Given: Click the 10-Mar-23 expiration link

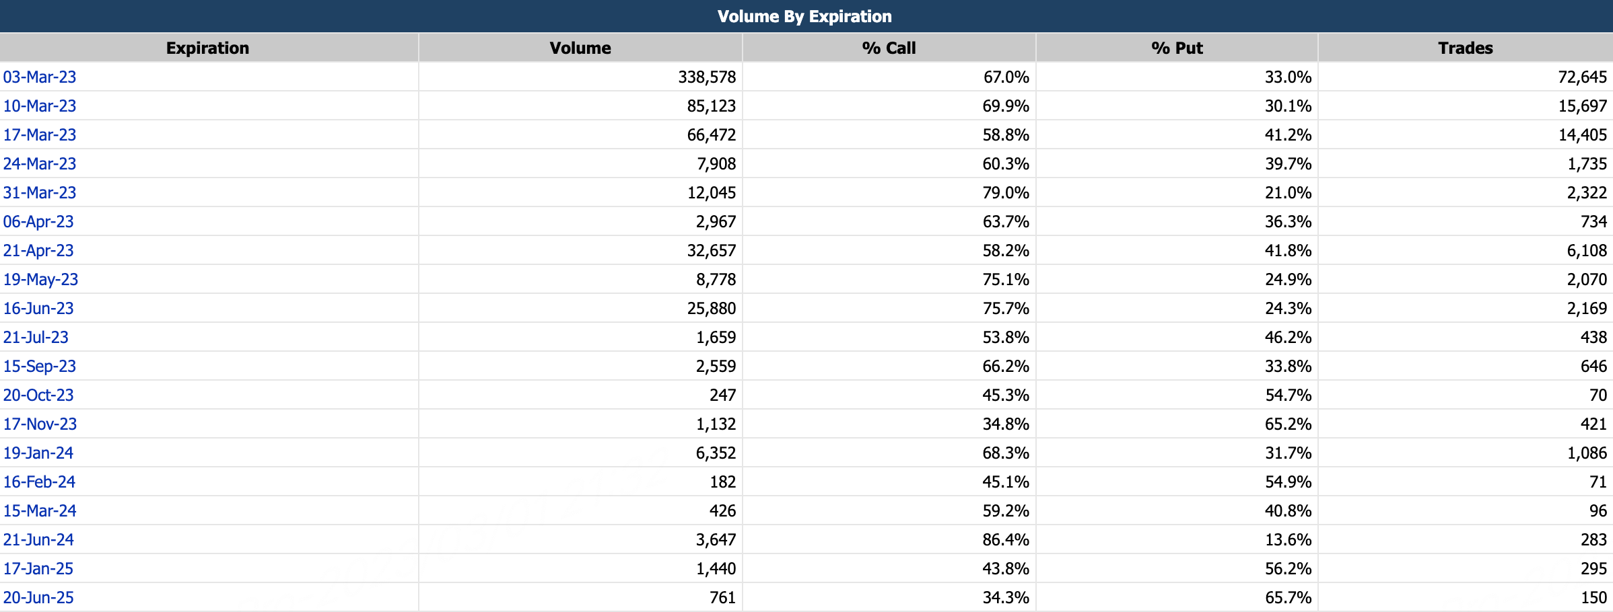Looking at the screenshot, I should [40, 106].
